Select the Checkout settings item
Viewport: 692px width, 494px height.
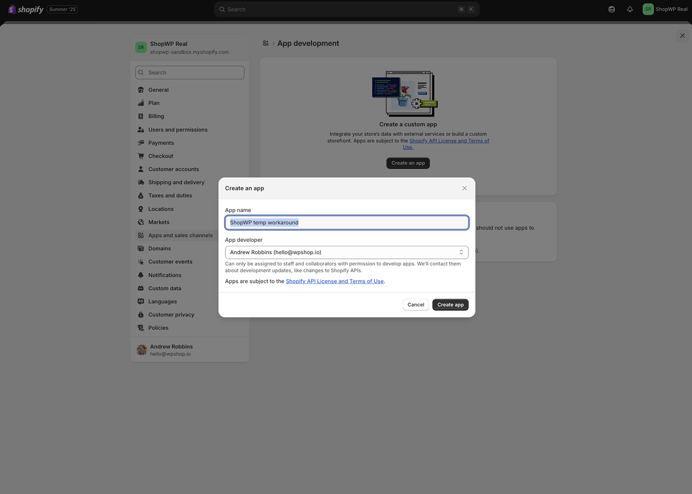point(190,156)
